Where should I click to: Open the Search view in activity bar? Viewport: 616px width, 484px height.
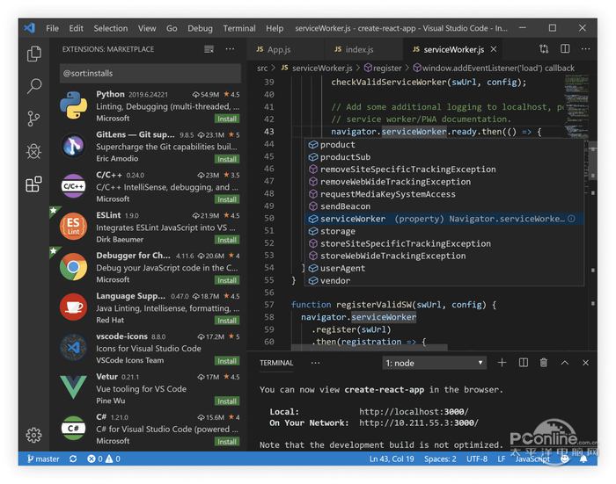tap(34, 86)
